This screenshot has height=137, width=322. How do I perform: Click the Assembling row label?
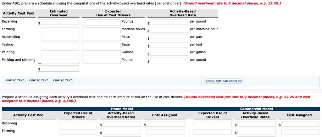(11, 37)
